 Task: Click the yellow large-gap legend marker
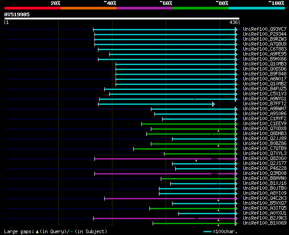[37, 231]
